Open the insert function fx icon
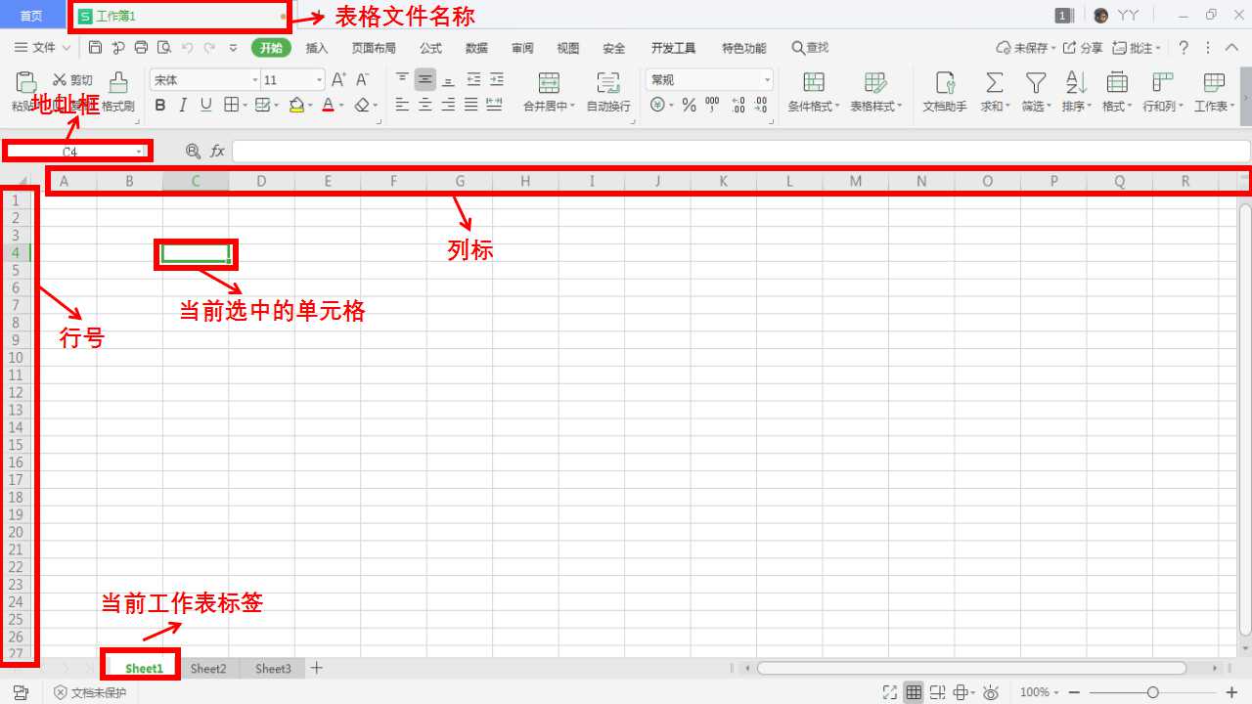 [x=217, y=151]
